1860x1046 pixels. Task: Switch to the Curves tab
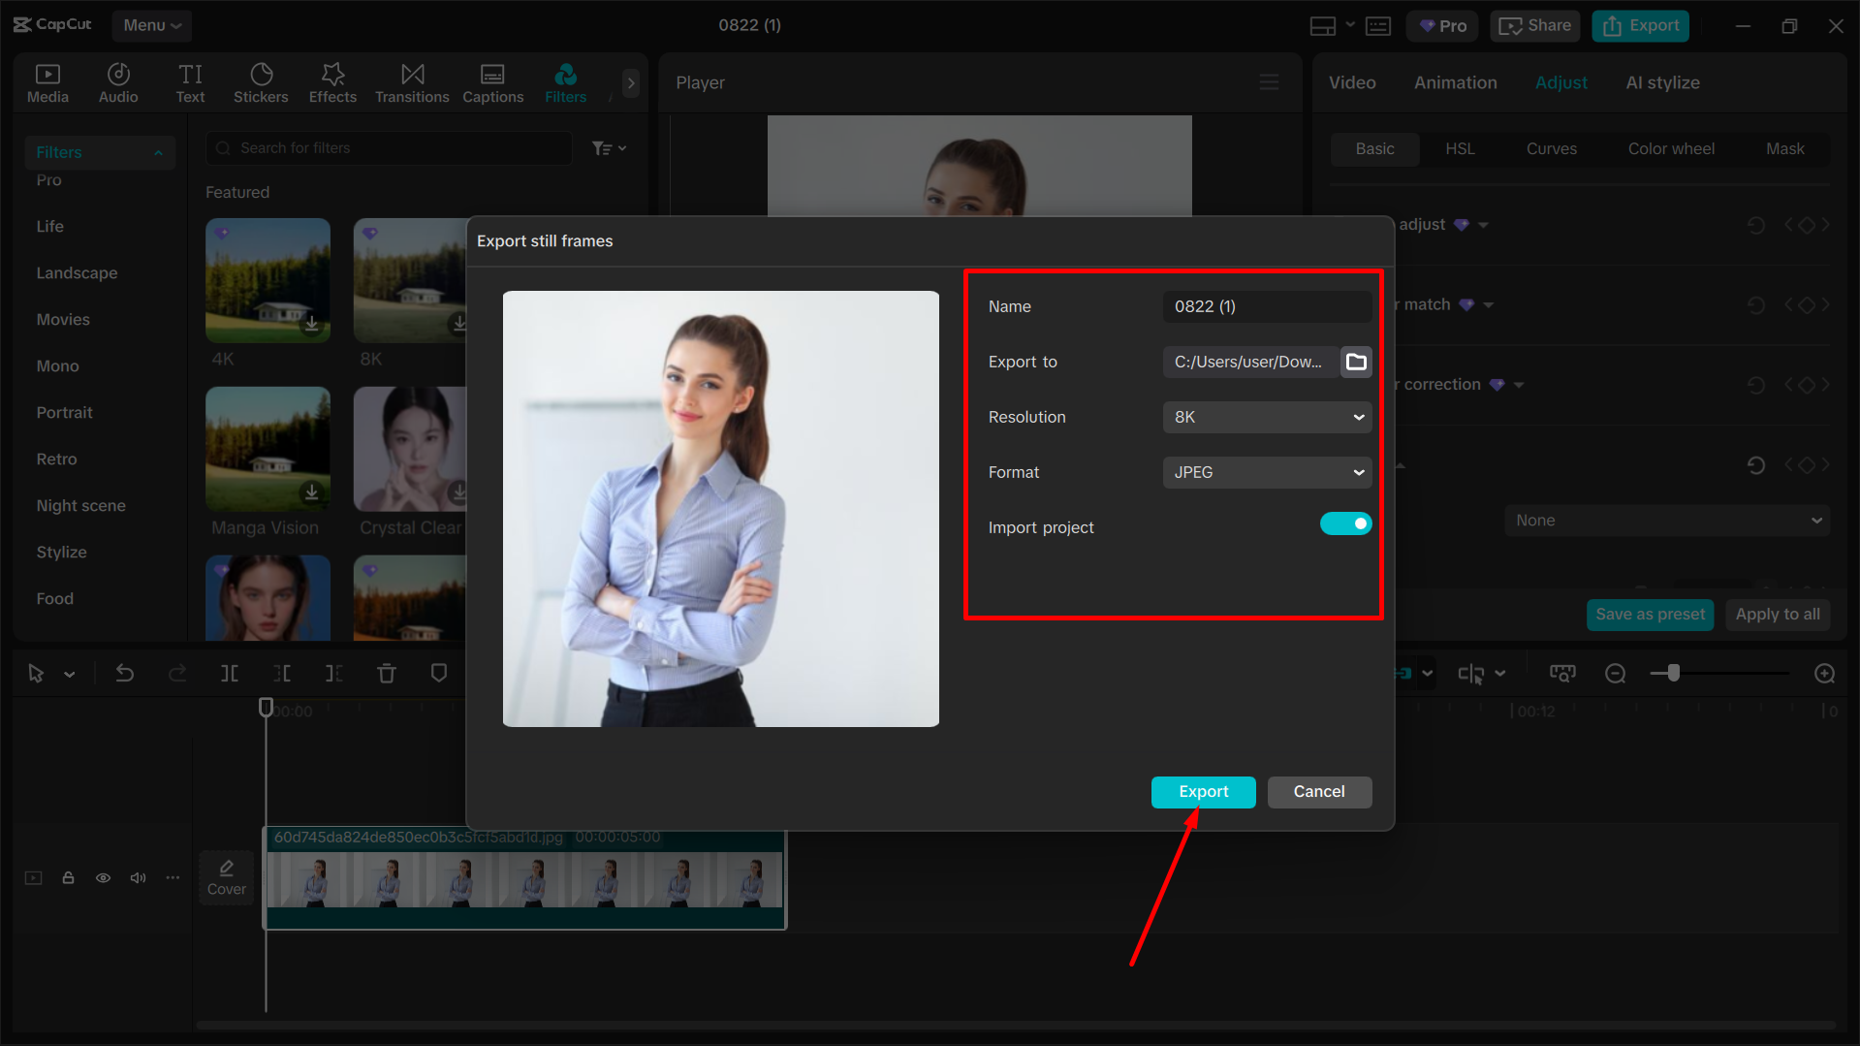click(x=1551, y=148)
